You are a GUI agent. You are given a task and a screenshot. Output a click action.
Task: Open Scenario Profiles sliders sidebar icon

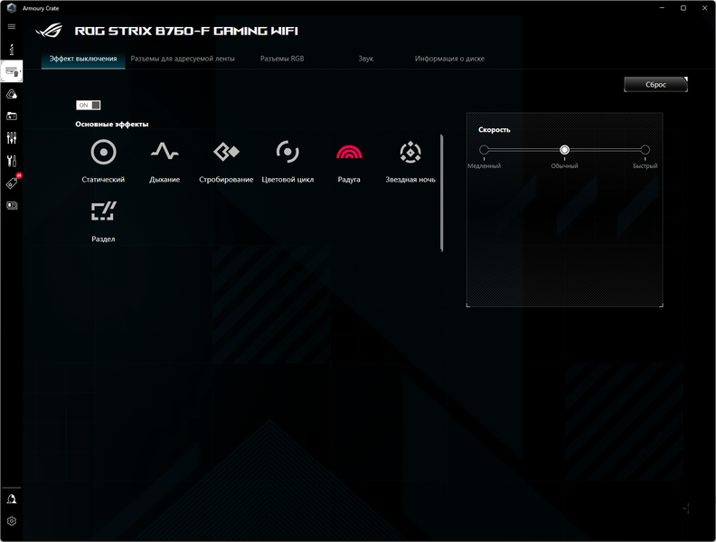12,138
